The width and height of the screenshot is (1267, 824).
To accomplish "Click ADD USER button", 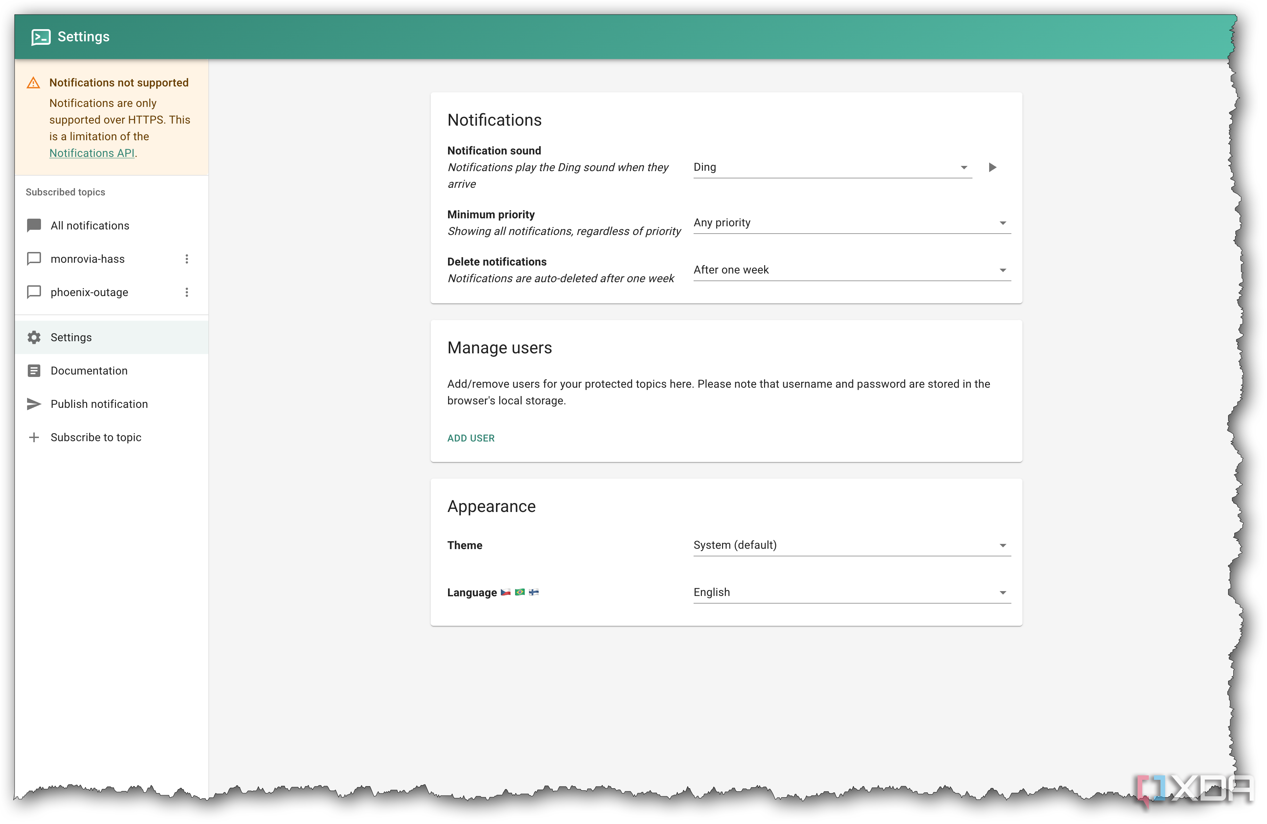I will tap(471, 438).
